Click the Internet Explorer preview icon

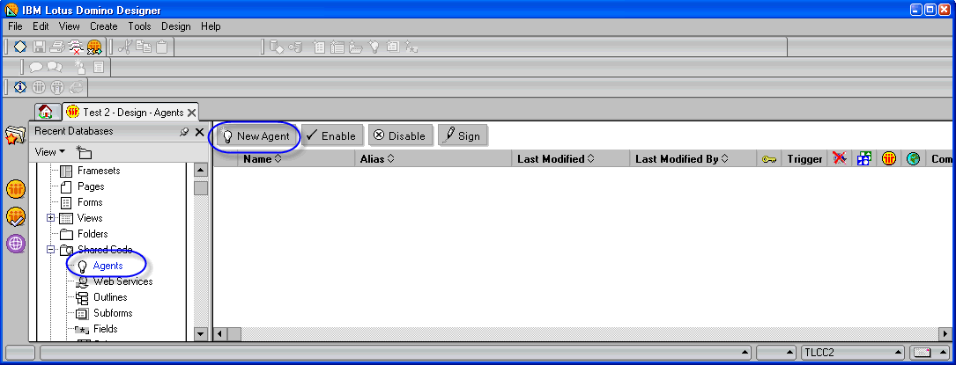[76, 87]
